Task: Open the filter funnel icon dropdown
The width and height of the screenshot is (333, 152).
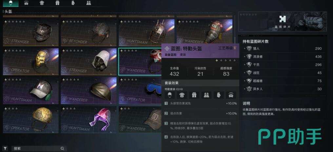Action: point(5,148)
